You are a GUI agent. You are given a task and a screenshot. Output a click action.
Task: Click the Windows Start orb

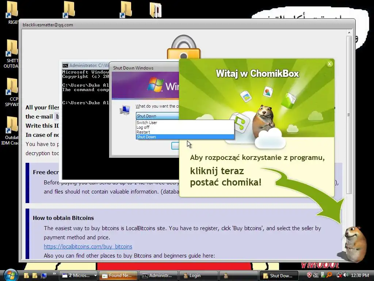tap(11, 275)
